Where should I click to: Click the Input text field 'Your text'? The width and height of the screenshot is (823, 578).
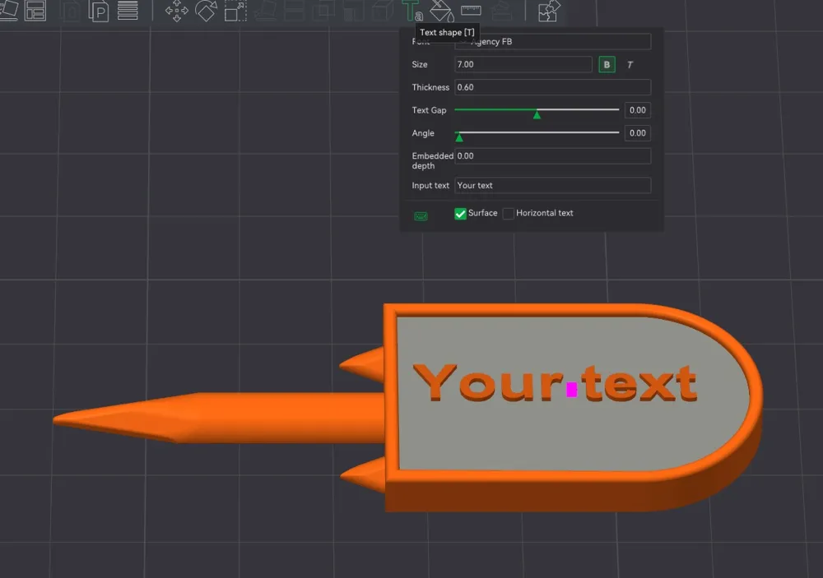pos(553,185)
